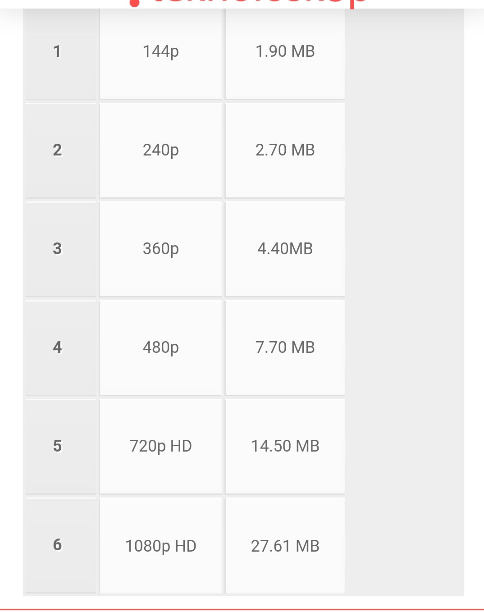484x612 pixels.
Task: Select the 720p HD resolution cell
Action: (x=160, y=446)
